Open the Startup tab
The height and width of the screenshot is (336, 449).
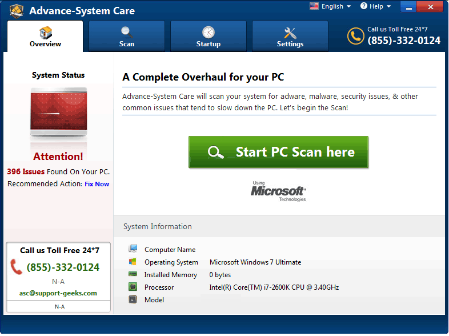[209, 37]
